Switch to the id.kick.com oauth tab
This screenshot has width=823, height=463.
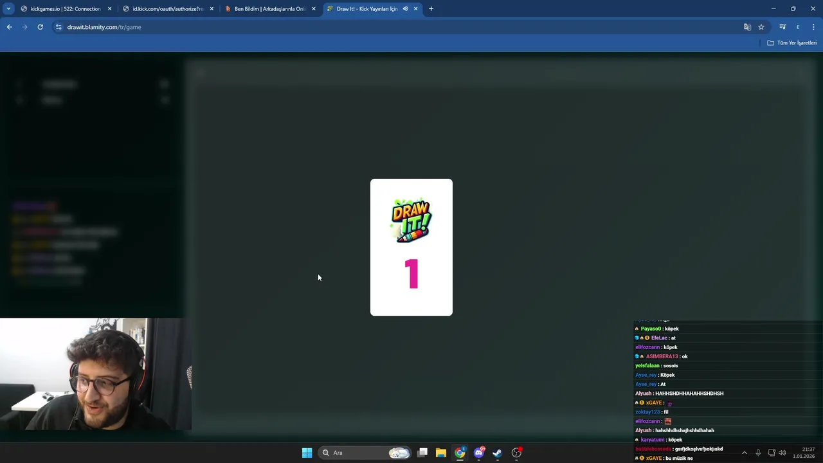coord(167,9)
